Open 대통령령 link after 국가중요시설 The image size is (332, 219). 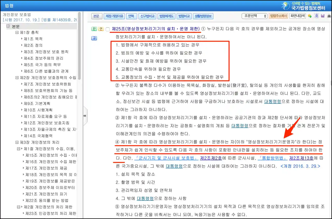click(174, 166)
